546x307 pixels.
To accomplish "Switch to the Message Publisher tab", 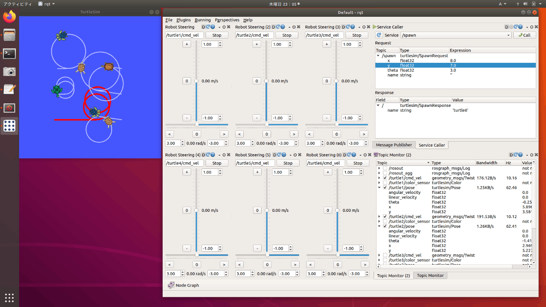I will click(394, 145).
